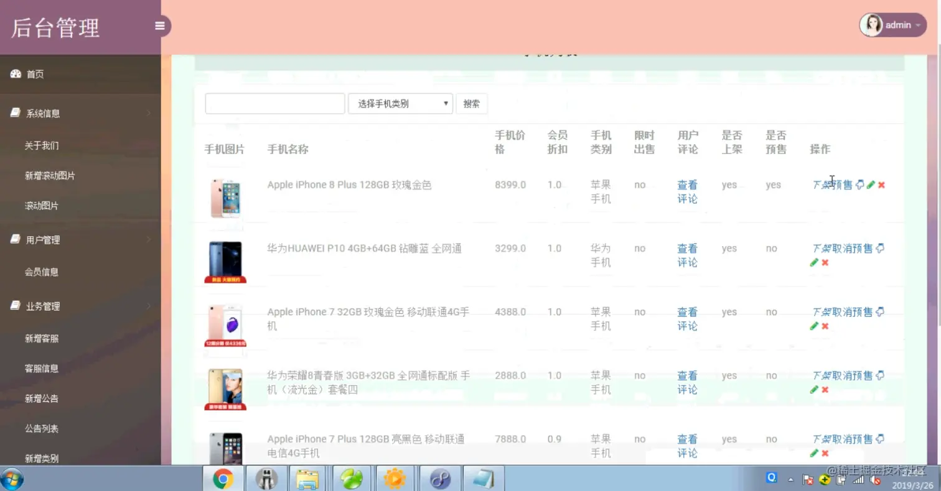
Task: Open the notepad taskbar icon
Action: coord(484,479)
